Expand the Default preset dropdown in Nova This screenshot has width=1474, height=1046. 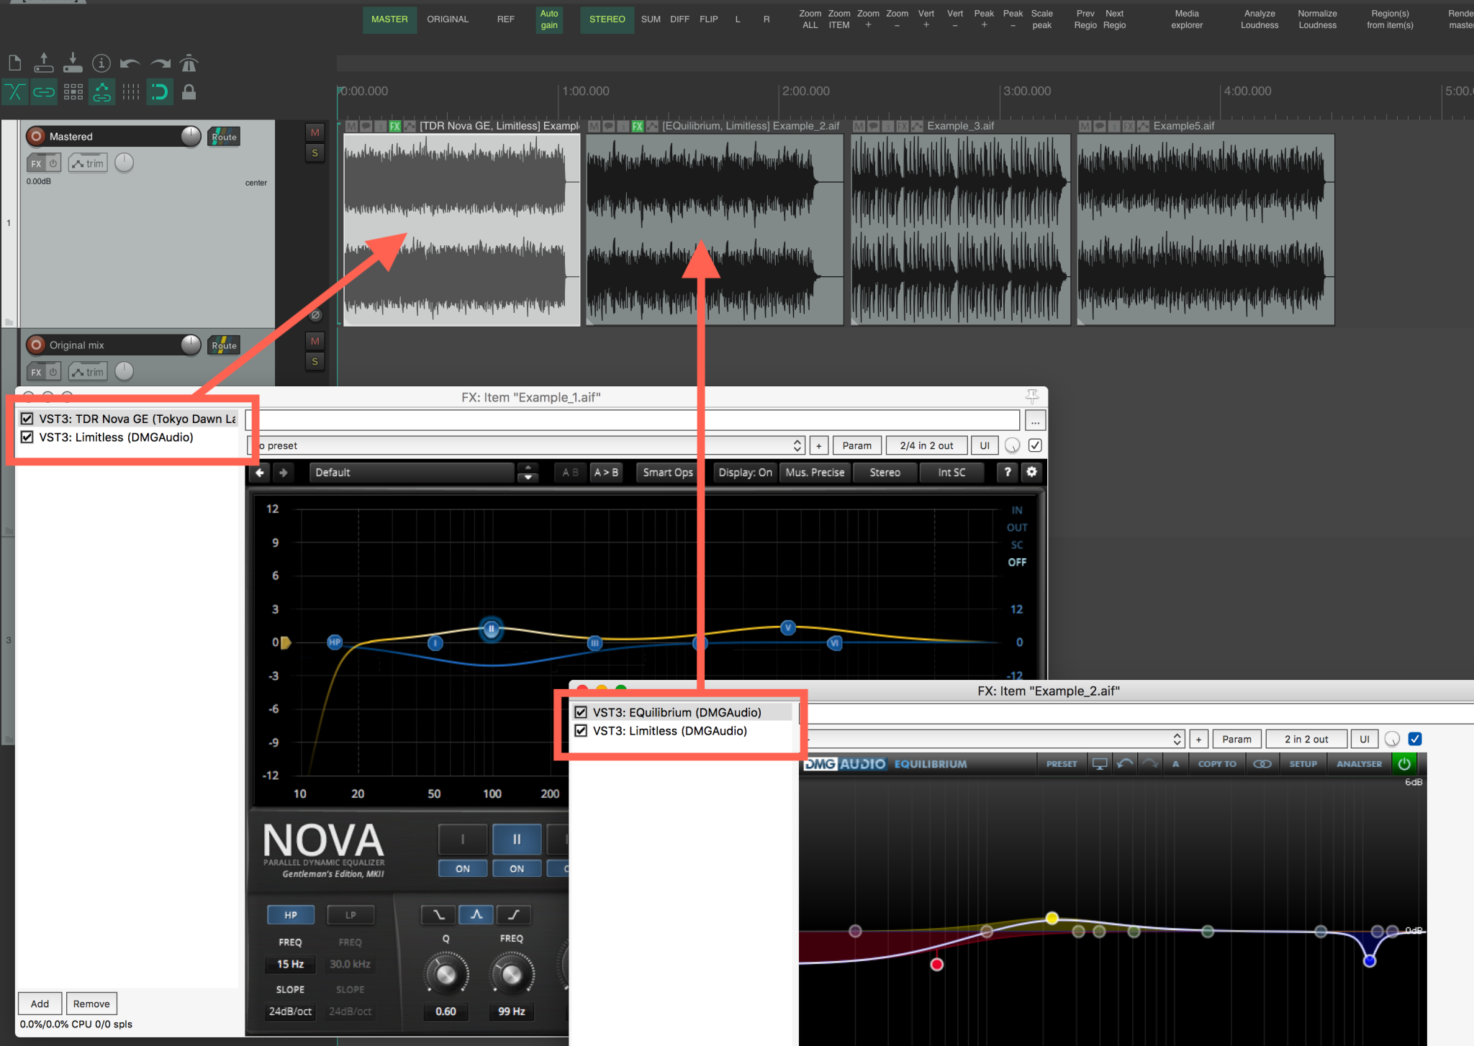pyautogui.click(x=528, y=473)
